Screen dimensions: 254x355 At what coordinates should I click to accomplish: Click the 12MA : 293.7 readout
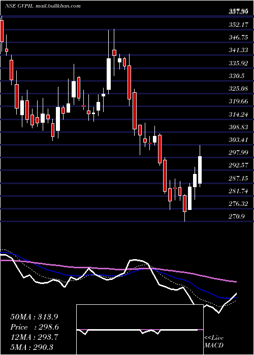34,337
